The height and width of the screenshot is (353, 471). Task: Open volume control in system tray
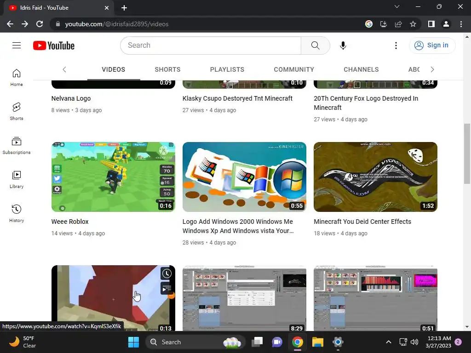point(414,342)
